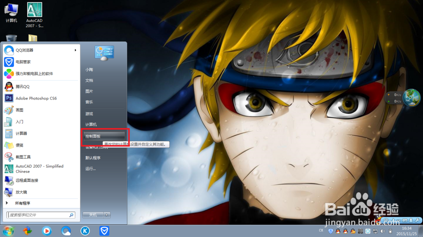Click the CH language indicator
The image size is (423, 237).
(321, 230)
